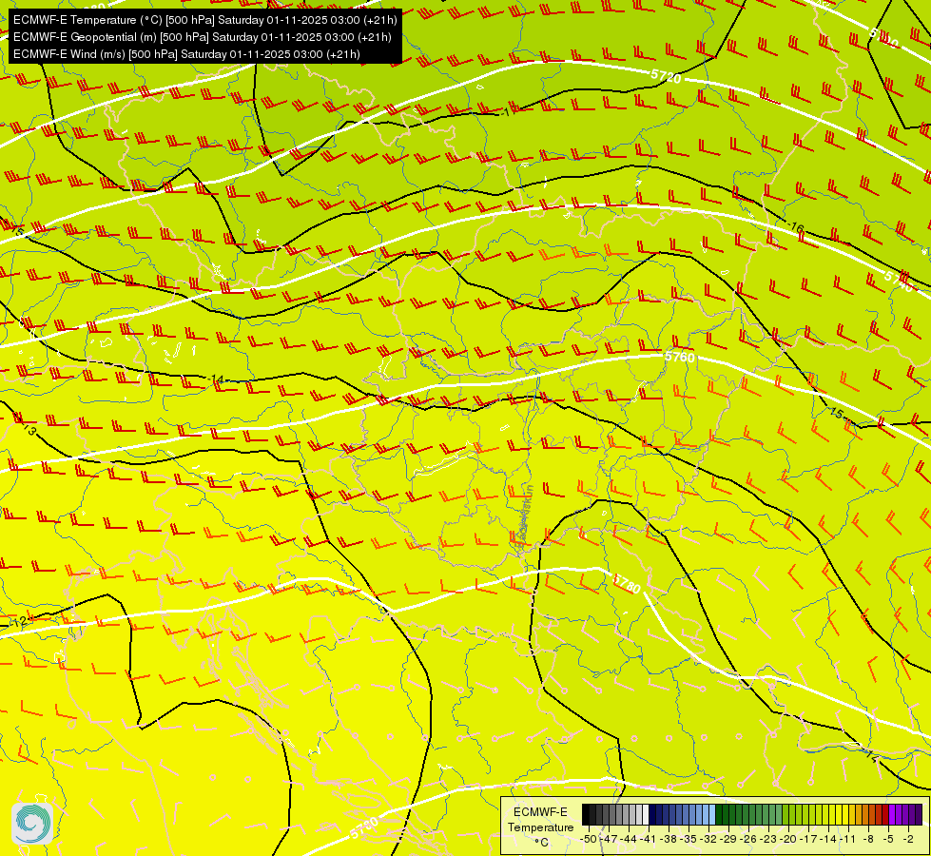931x856 pixels.
Task: Click the °C unit label in the legend
Action: coord(541,843)
